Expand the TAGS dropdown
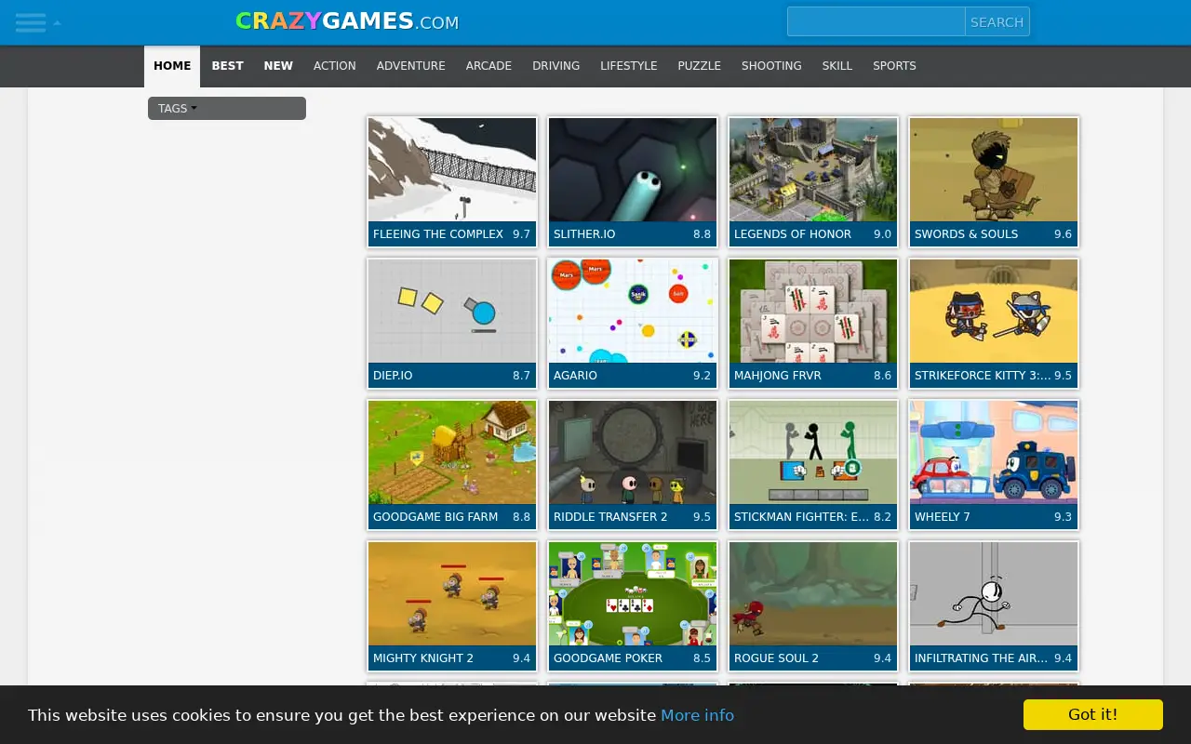This screenshot has width=1191, height=744. point(227,109)
